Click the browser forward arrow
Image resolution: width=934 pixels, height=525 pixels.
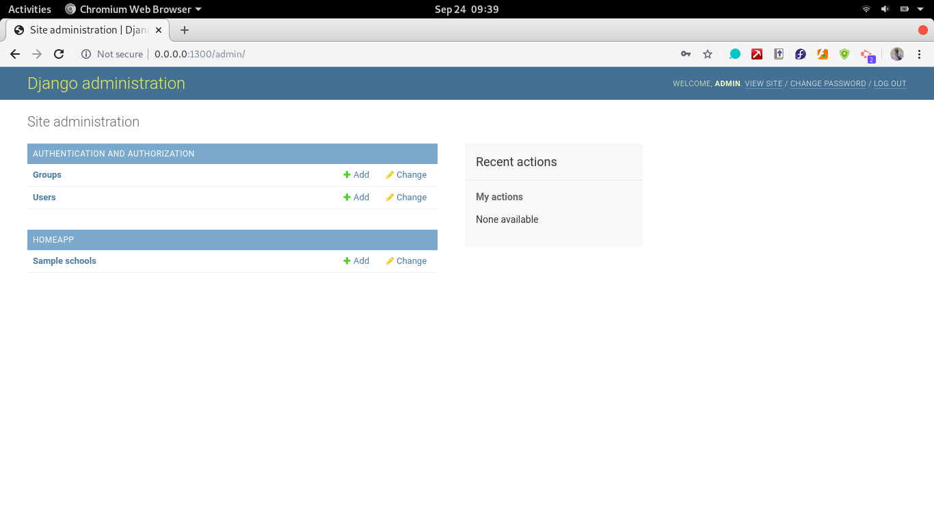click(x=37, y=54)
